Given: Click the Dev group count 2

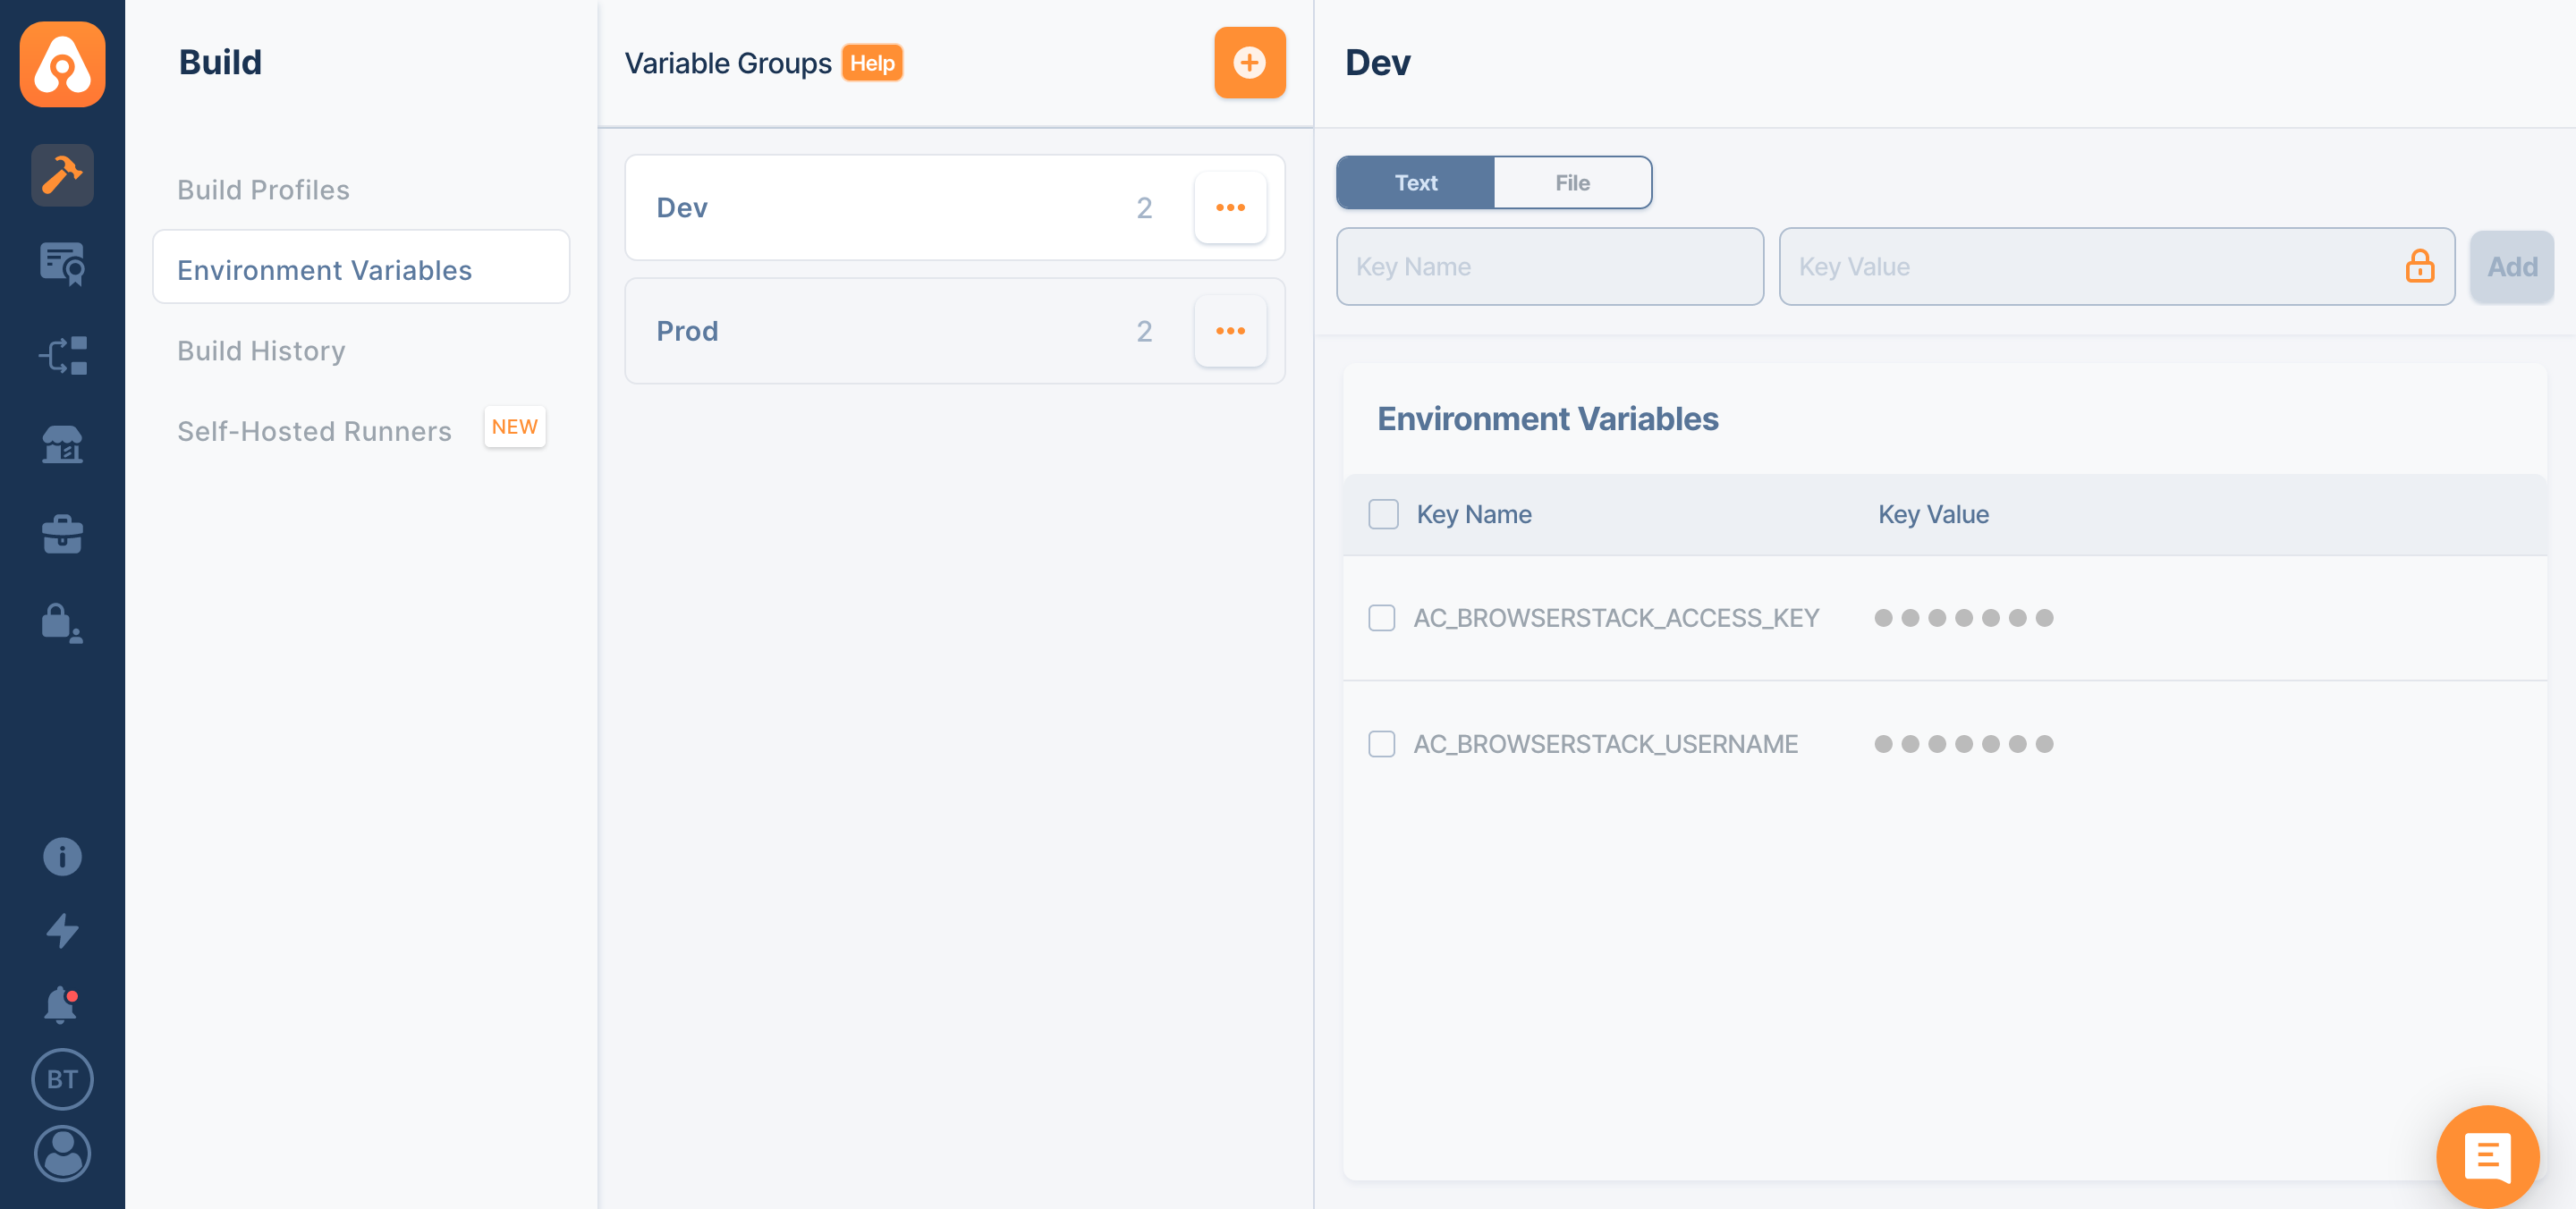Looking at the screenshot, I should tap(1144, 208).
